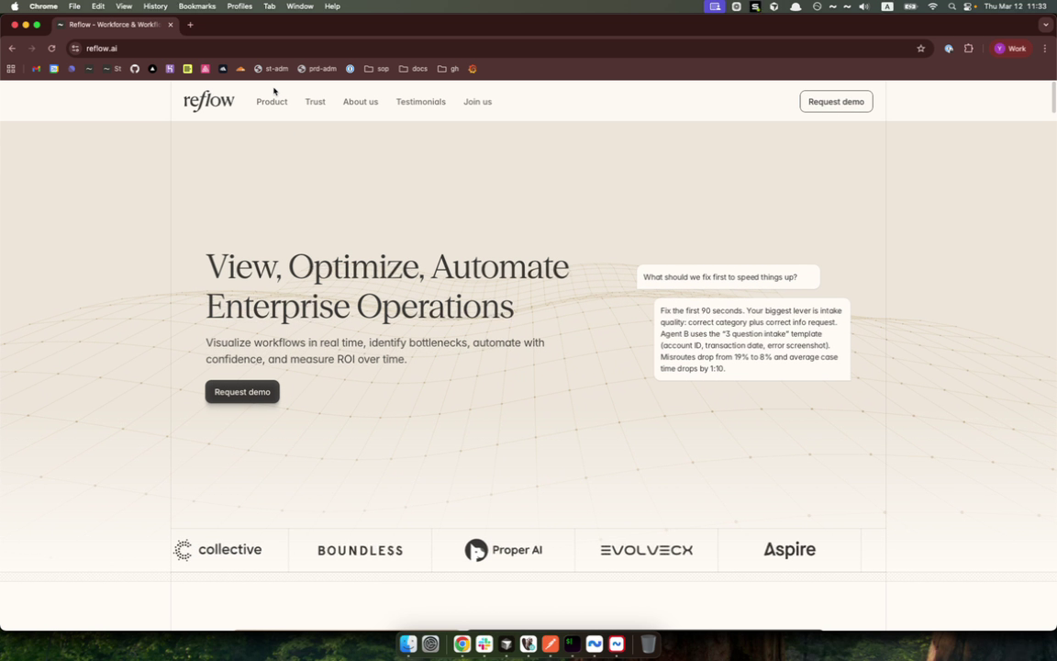Open Slack from the dock
Screen dimensions: 1057x661
pyautogui.click(x=484, y=644)
